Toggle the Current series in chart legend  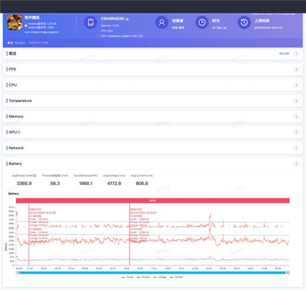click(x=176, y=277)
